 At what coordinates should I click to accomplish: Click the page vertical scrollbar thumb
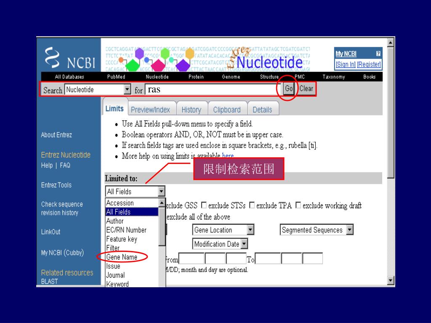coord(390,113)
